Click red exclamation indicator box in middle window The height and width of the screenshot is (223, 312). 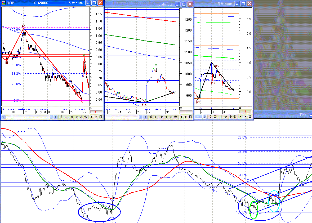[186, 112]
